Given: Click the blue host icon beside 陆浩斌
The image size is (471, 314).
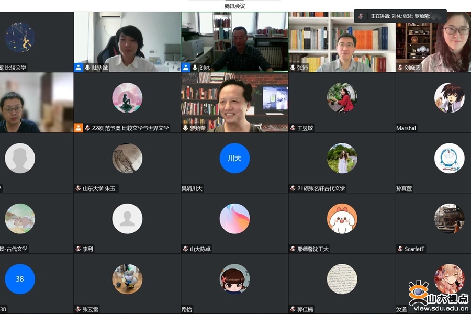Looking at the screenshot, I should click(78, 68).
